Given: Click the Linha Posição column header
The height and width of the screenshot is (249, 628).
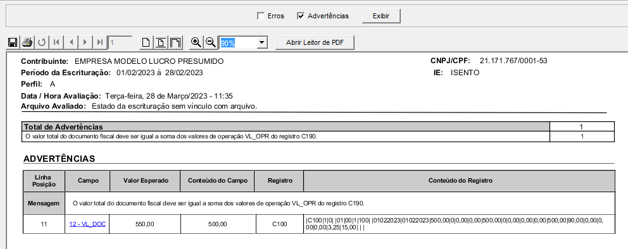Looking at the screenshot, I should coord(44,181).
